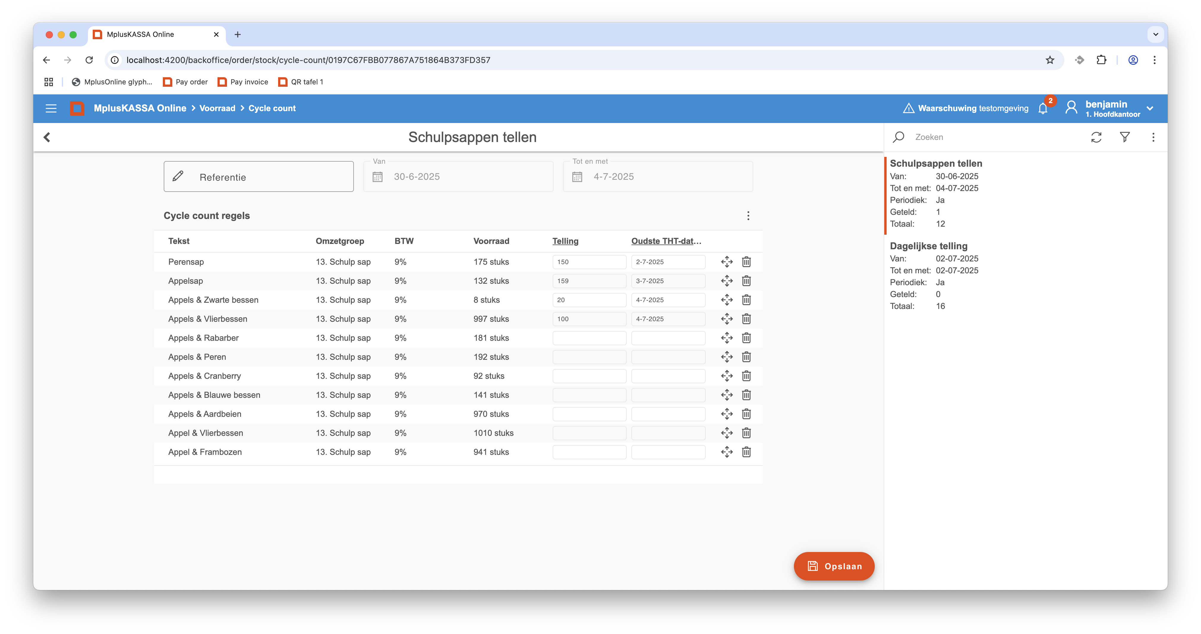Delete the Appels & Zwarte bessen row
Screen dimensions: 1201x634
746,300
